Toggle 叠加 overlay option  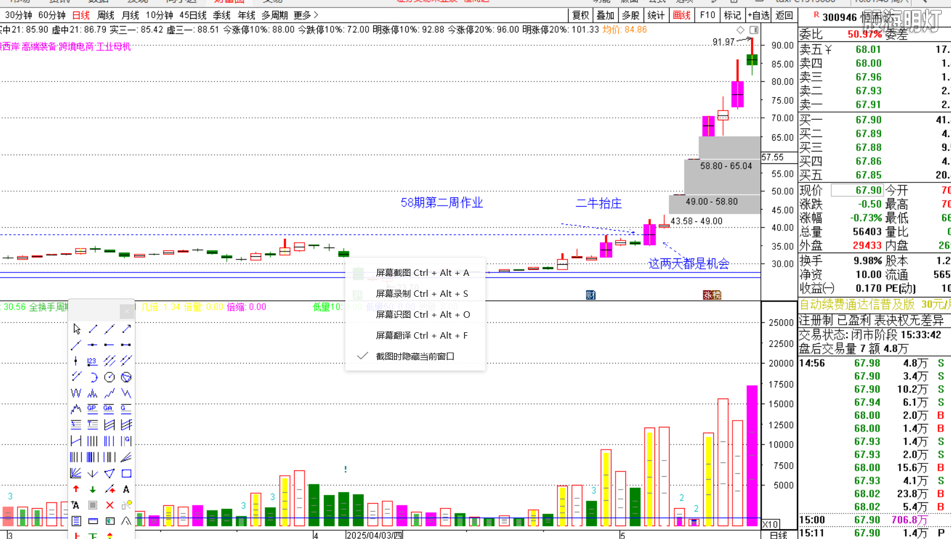click(x=605, y=15)
